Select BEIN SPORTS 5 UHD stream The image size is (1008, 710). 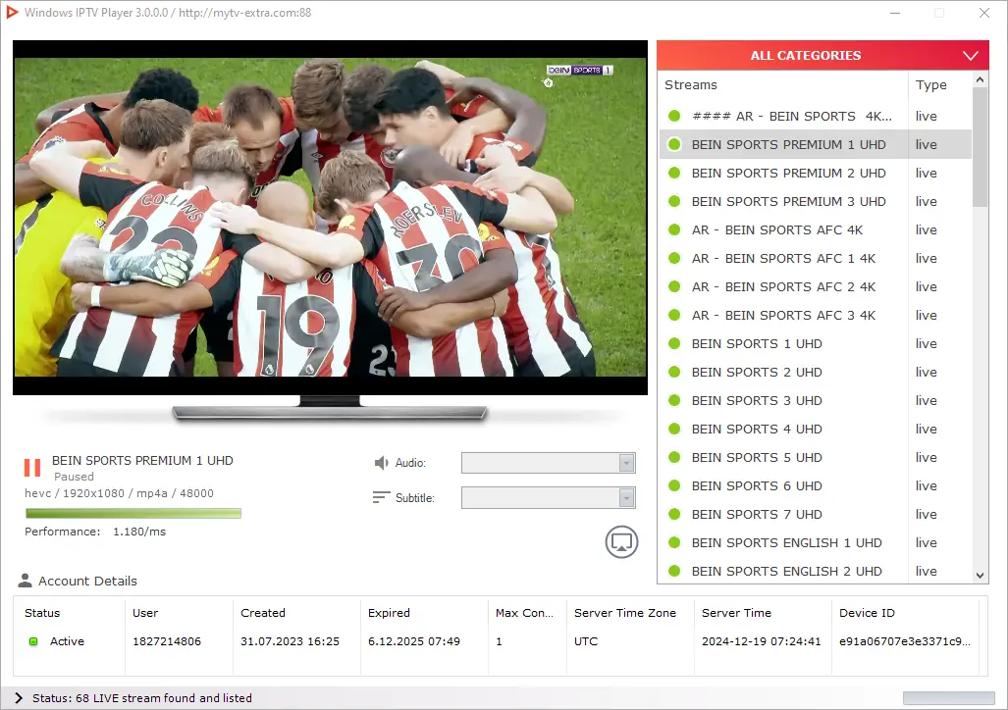tap(816, 457)
